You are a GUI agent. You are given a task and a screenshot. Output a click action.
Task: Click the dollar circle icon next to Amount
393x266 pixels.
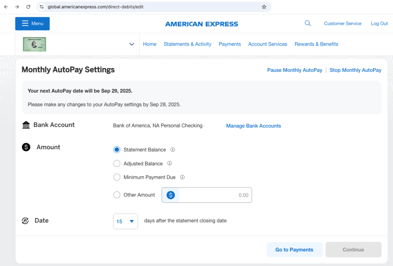26,147
